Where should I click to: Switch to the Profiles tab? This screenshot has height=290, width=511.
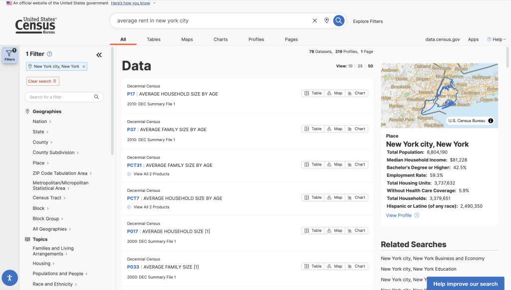click(256, 39)
